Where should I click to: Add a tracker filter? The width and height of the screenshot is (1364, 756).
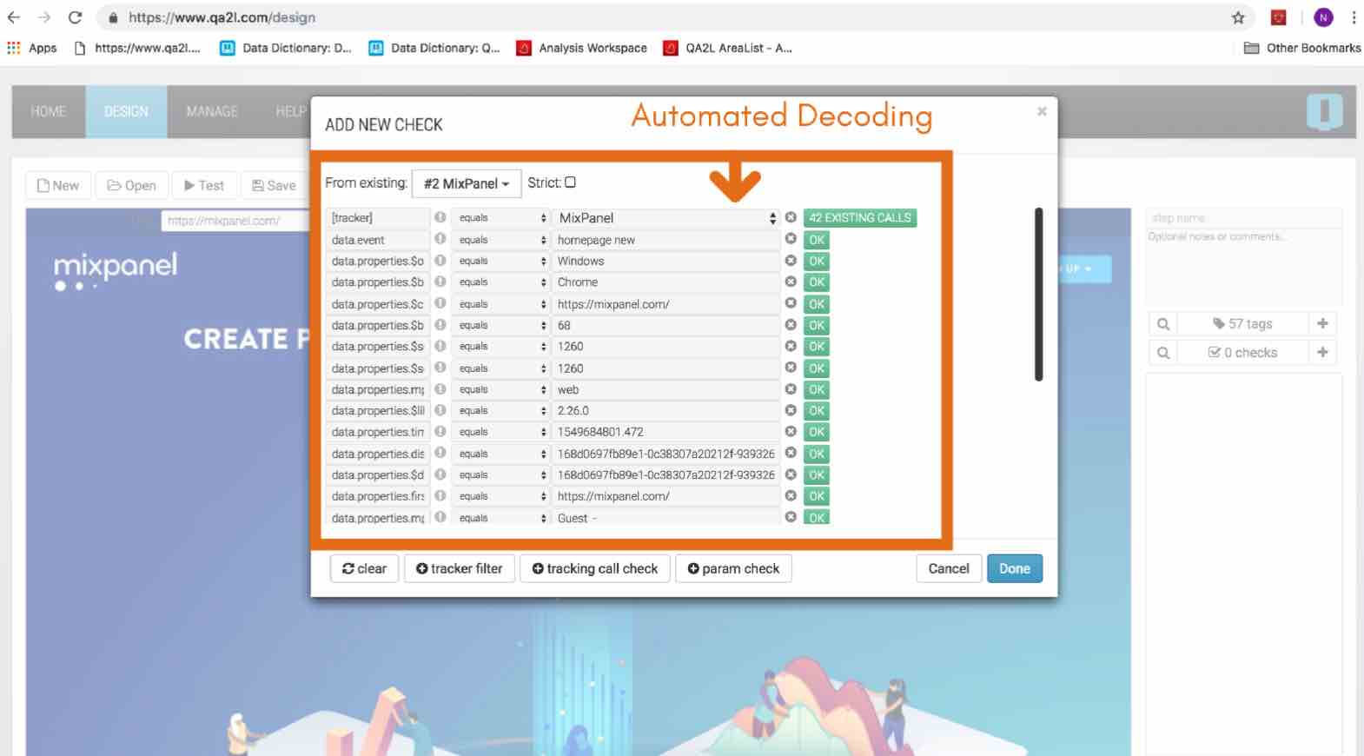pyautogui.click(x=459, y=568)
